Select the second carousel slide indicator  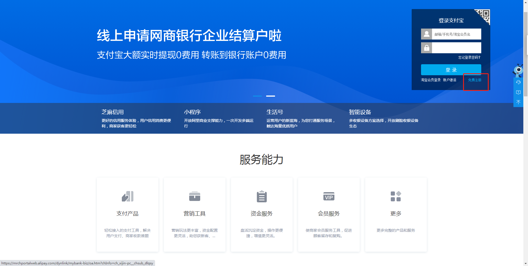click(x=271, y=96)
